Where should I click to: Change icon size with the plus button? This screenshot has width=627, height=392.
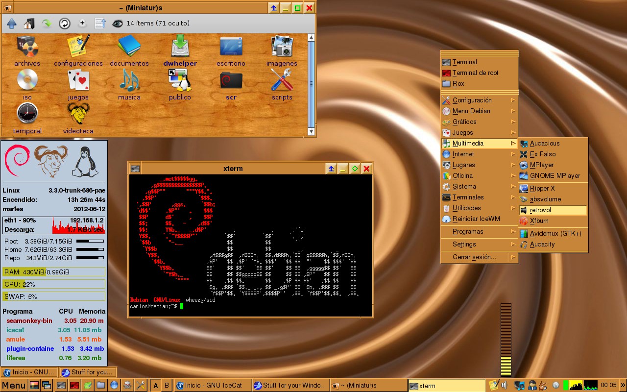tap(82, 23)
